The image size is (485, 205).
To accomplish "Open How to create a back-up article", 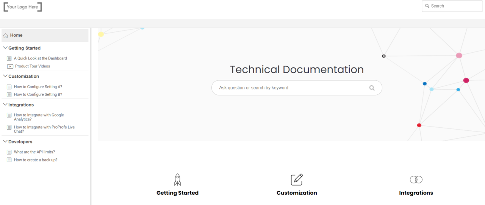I will [x=36, y=160].
